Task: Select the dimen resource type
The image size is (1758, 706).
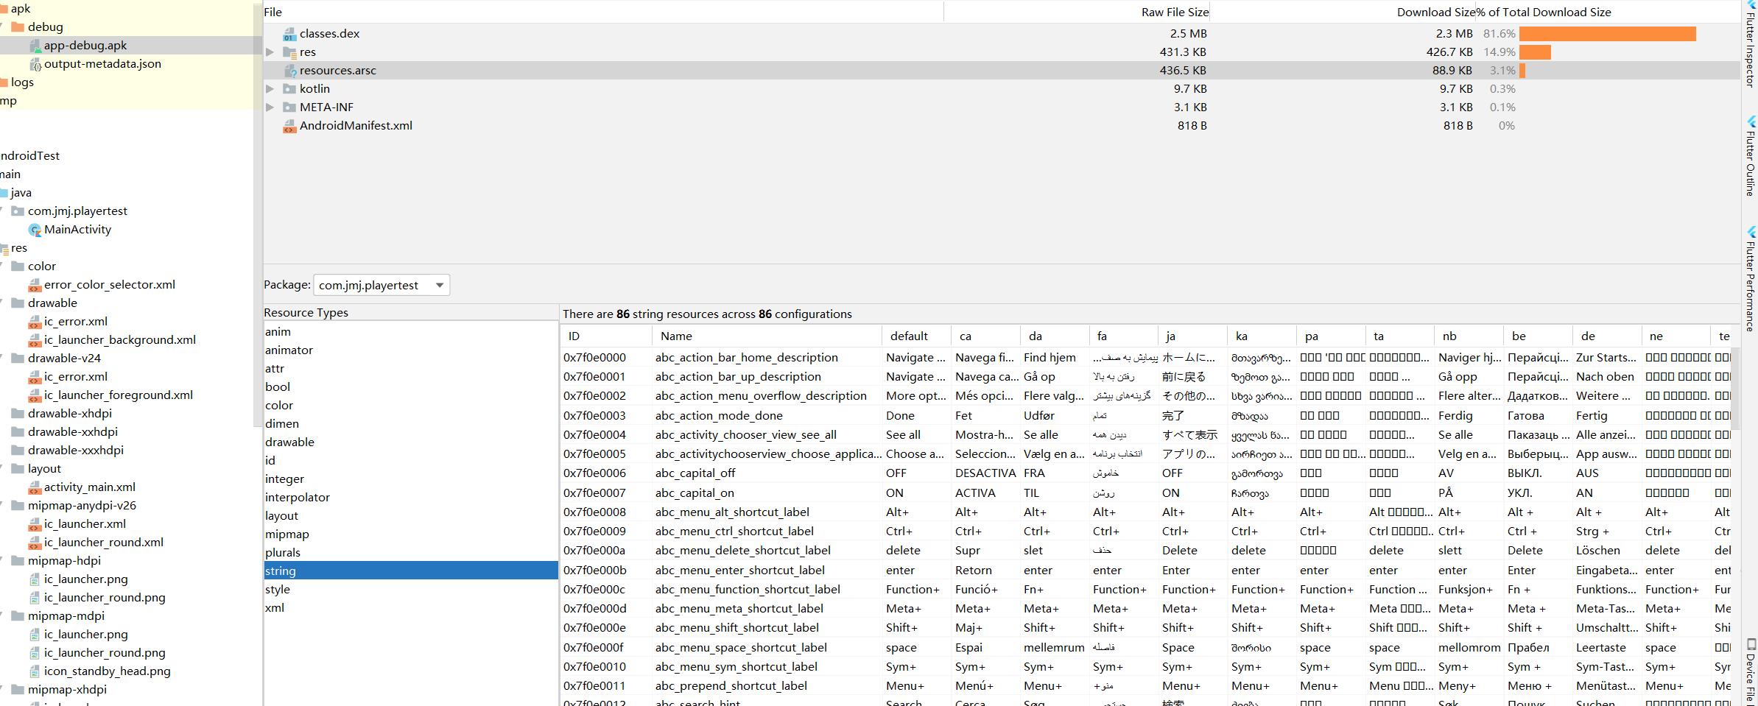Action: coord(411,424)
